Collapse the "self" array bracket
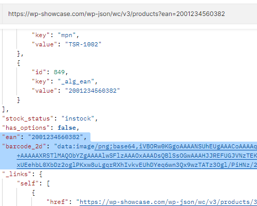The height and width of the screenshot is (206, 257). pos(48,183)
